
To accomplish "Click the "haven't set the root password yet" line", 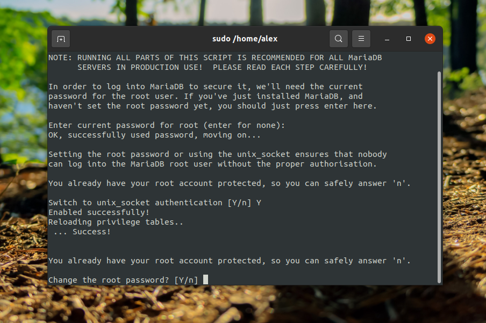I will (x=212, y=106).
